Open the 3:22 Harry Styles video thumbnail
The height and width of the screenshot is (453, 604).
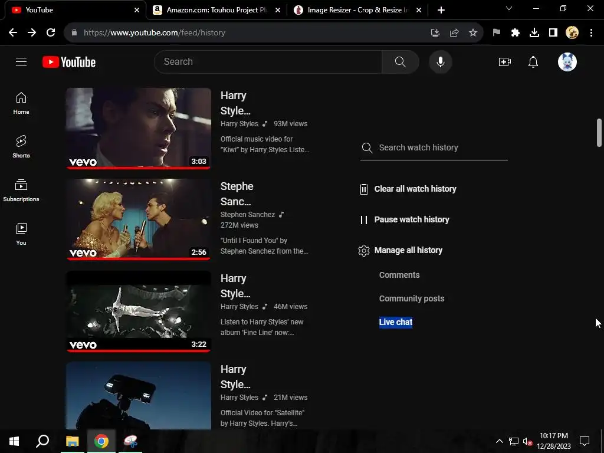(x=138, y=311)
